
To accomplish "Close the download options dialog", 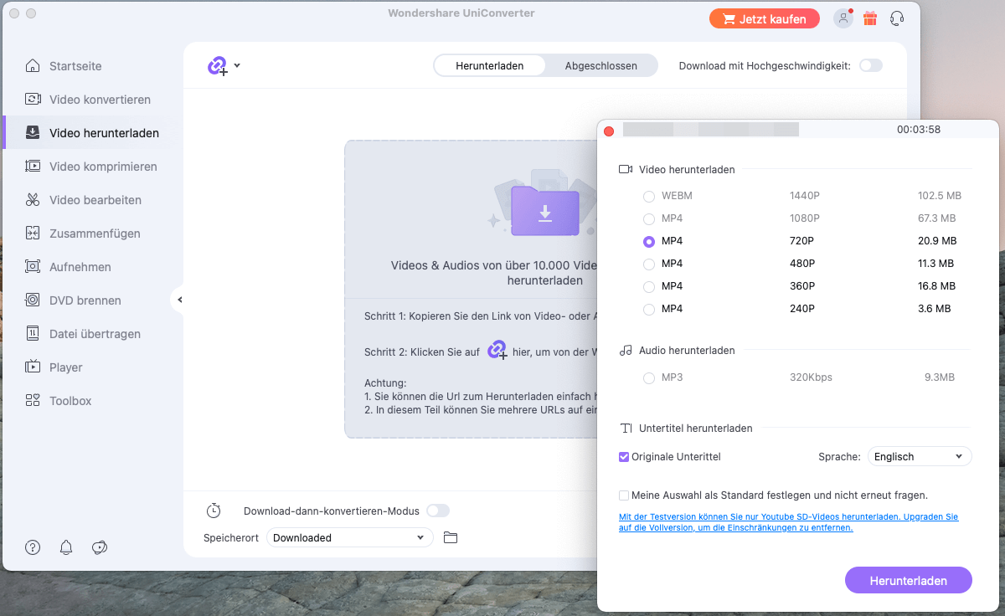I will [x=609, y=131].
